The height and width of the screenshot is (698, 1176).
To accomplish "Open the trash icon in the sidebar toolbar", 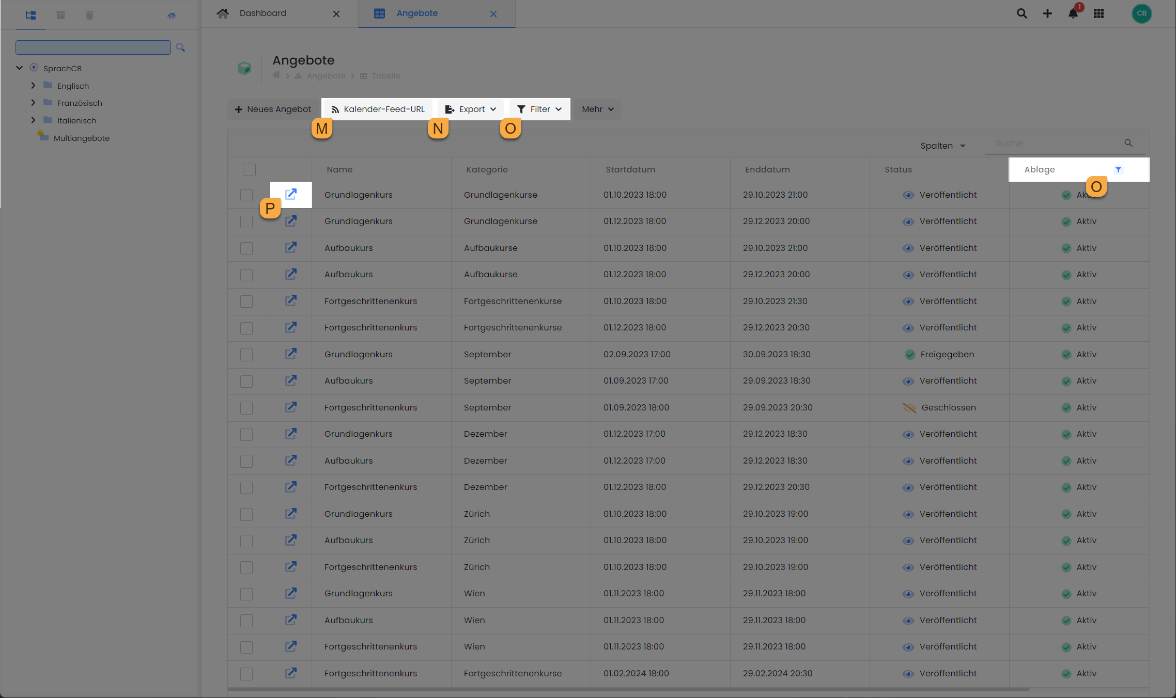I will (x=89, y=15).
